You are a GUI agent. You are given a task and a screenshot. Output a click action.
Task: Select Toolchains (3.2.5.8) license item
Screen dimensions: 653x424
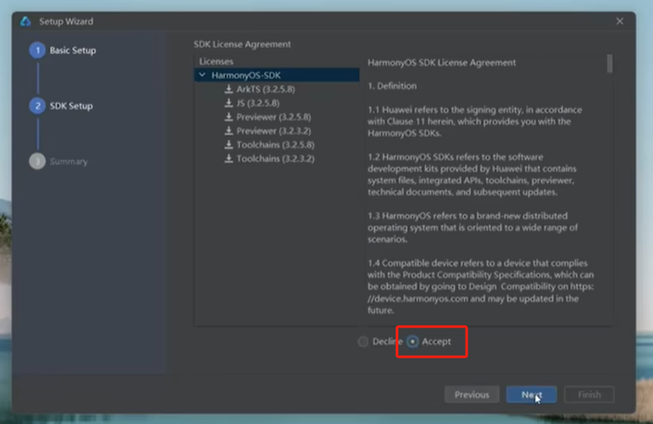pos(275,144)
